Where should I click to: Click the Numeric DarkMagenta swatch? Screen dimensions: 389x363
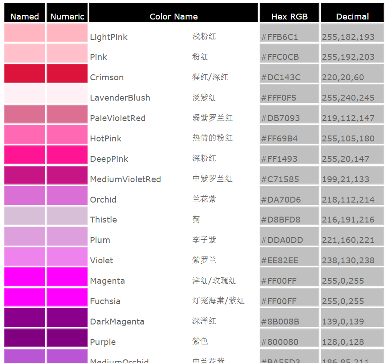(67, 318)
